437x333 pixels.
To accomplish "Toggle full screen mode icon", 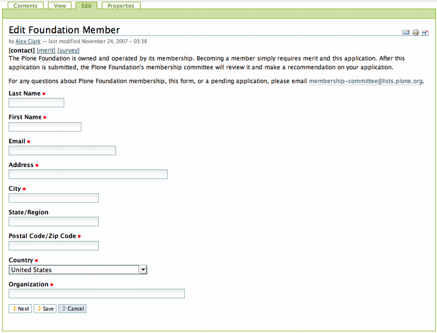I will pos(425,32).
